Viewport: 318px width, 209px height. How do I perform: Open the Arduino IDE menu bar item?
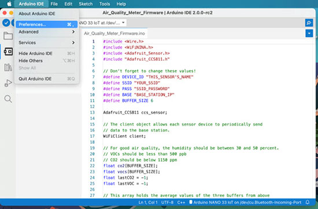31,4
